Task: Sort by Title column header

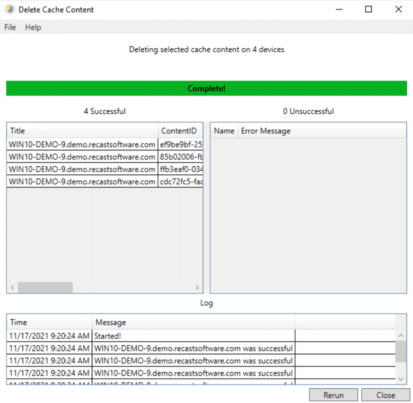Action: click(82, 131)
